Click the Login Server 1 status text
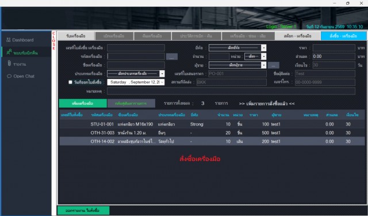 [281, 27]
